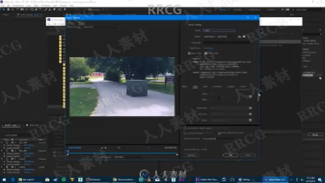Open the Video tab
Viewport: 325px width, 183px height.
point(195,87)
